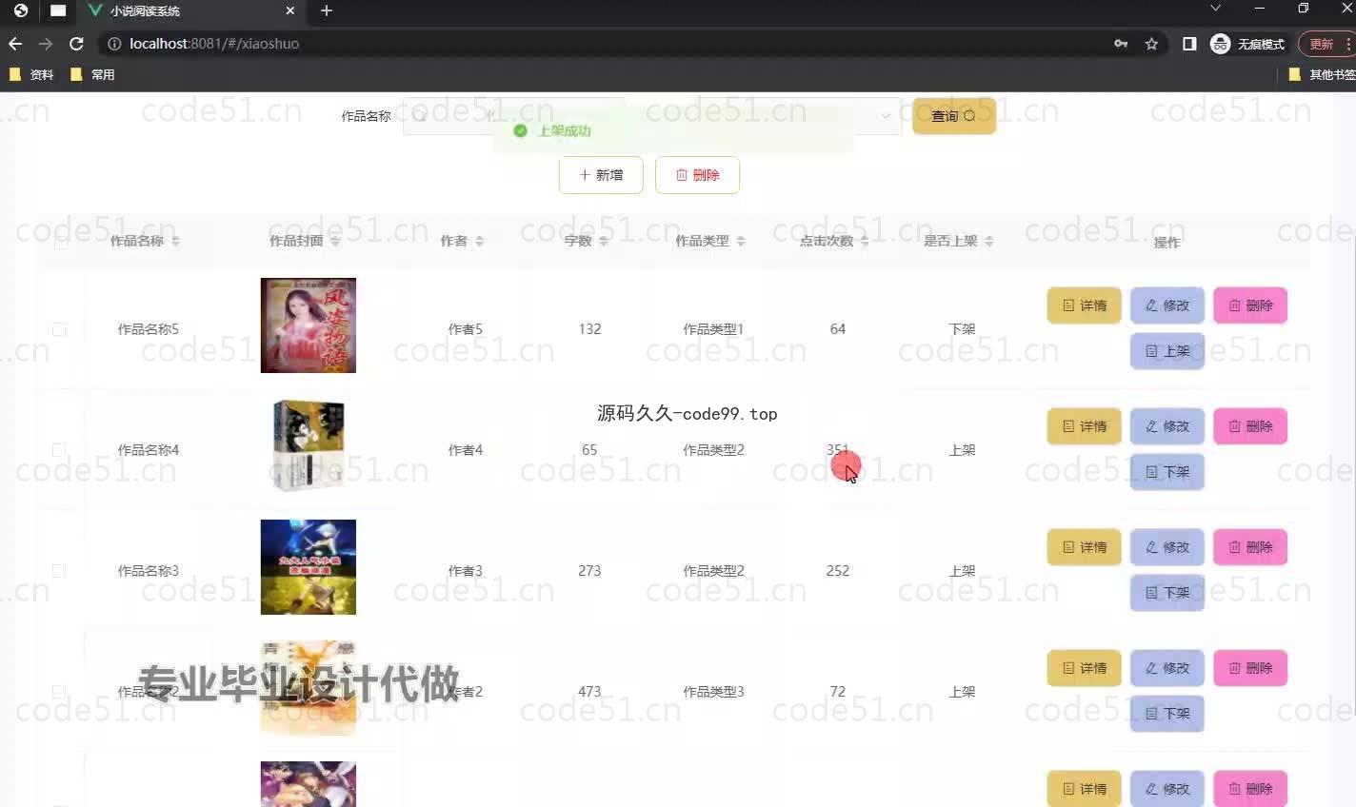Open the 资料 bookmark folder
Image resolution: width=1356 pixels, height=807 pixels.
pos(31,74)
